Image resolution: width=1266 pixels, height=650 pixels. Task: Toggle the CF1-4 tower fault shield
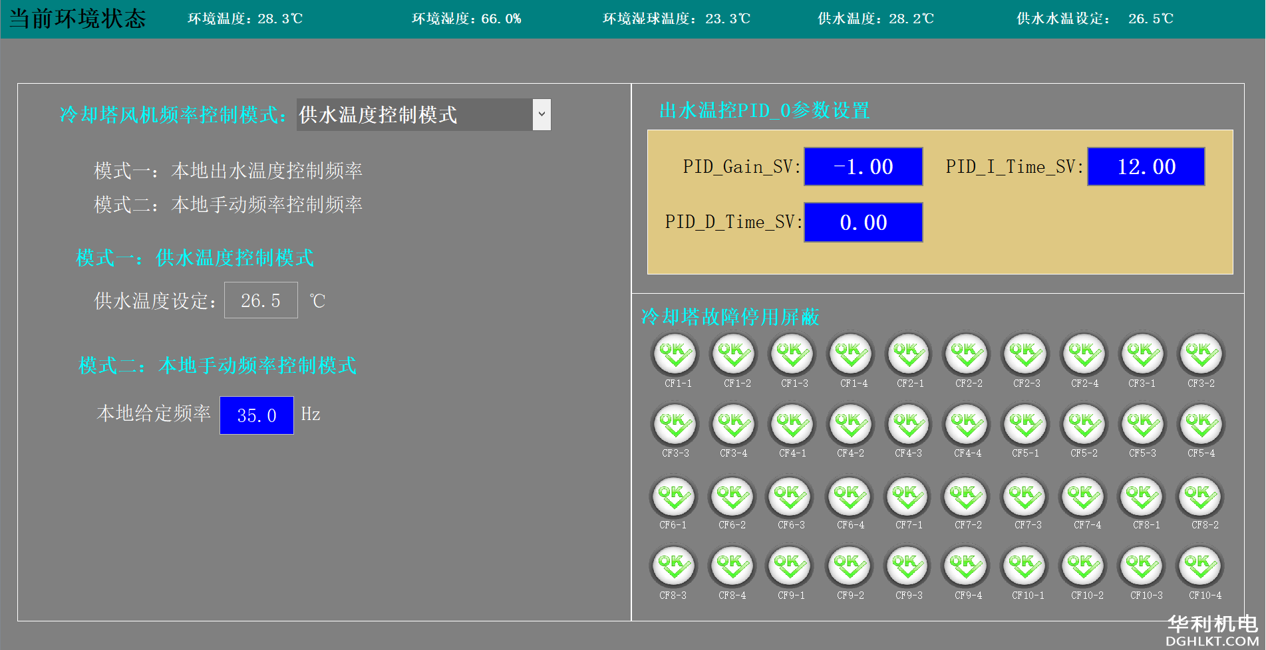pos(850,354)
